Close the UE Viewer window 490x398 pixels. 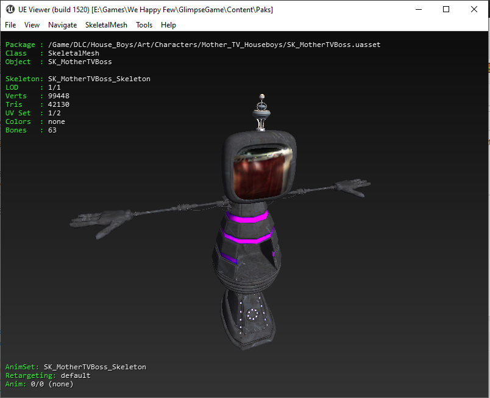[474, 9]
